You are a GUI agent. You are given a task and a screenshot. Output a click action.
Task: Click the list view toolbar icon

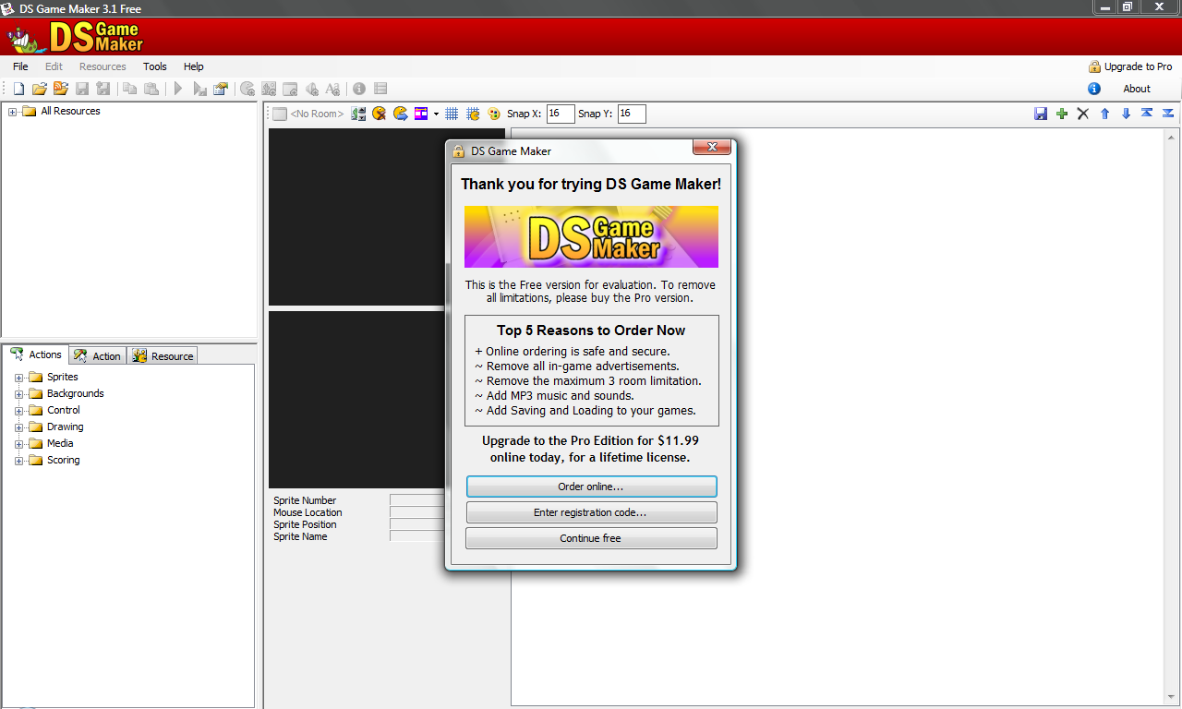coord(380,89)
